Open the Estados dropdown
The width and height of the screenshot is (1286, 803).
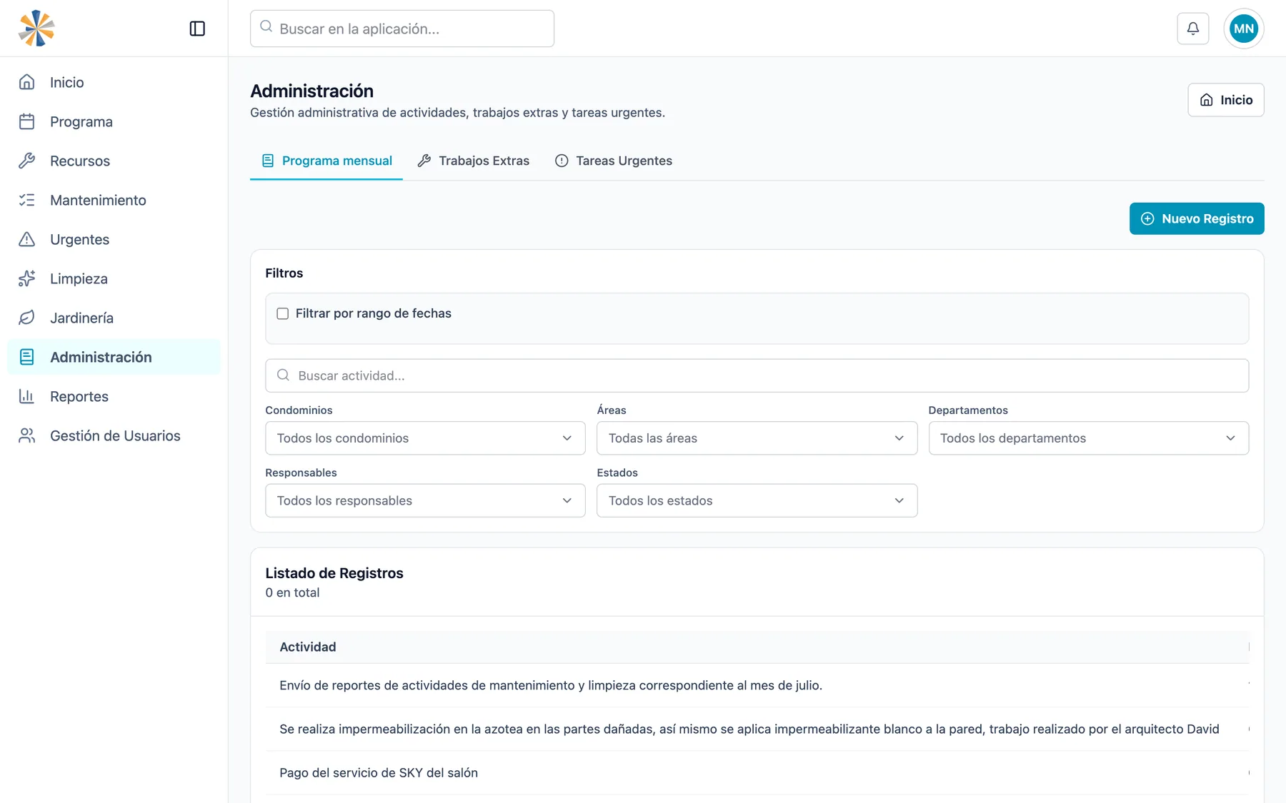coord(757,500)
